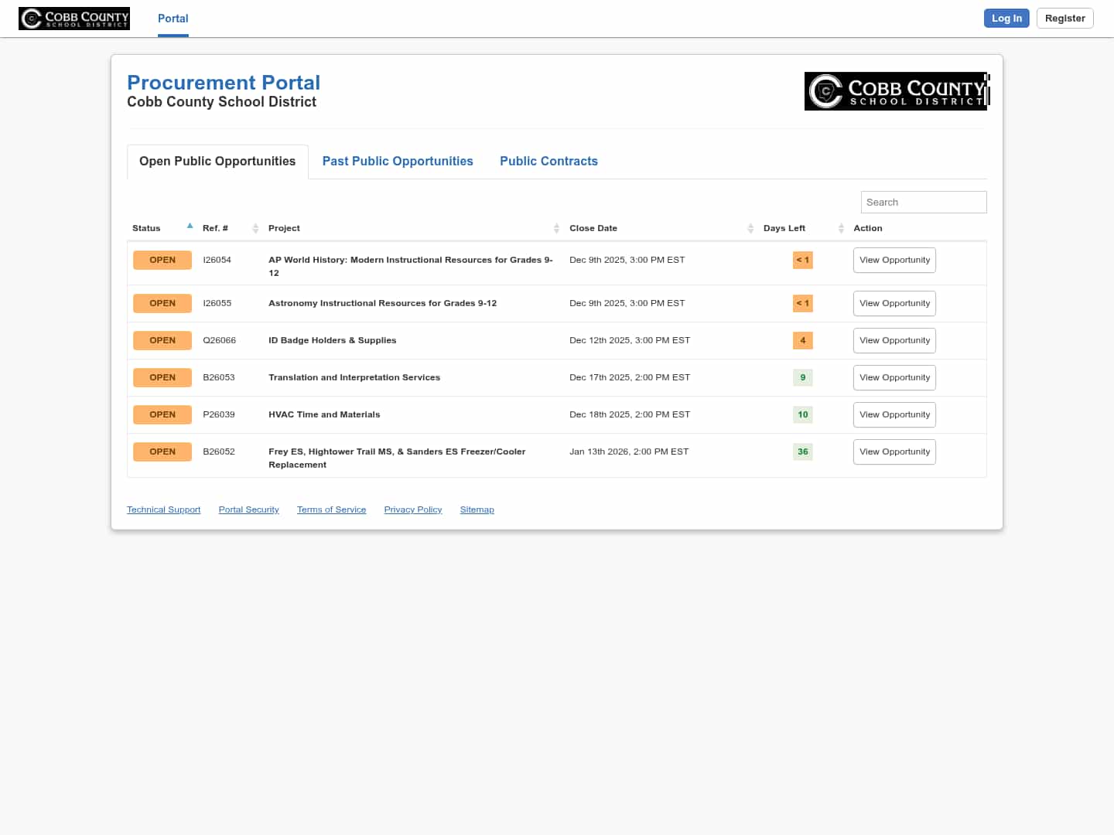Click the Cobb County logo in top navbar

(74, 19)
